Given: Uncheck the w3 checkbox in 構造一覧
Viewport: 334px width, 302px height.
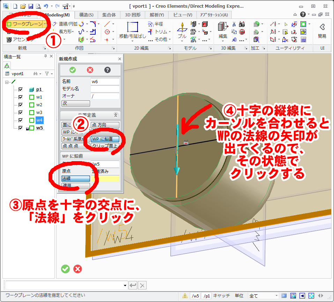Looking at the screenshot, I should (20, 112).
